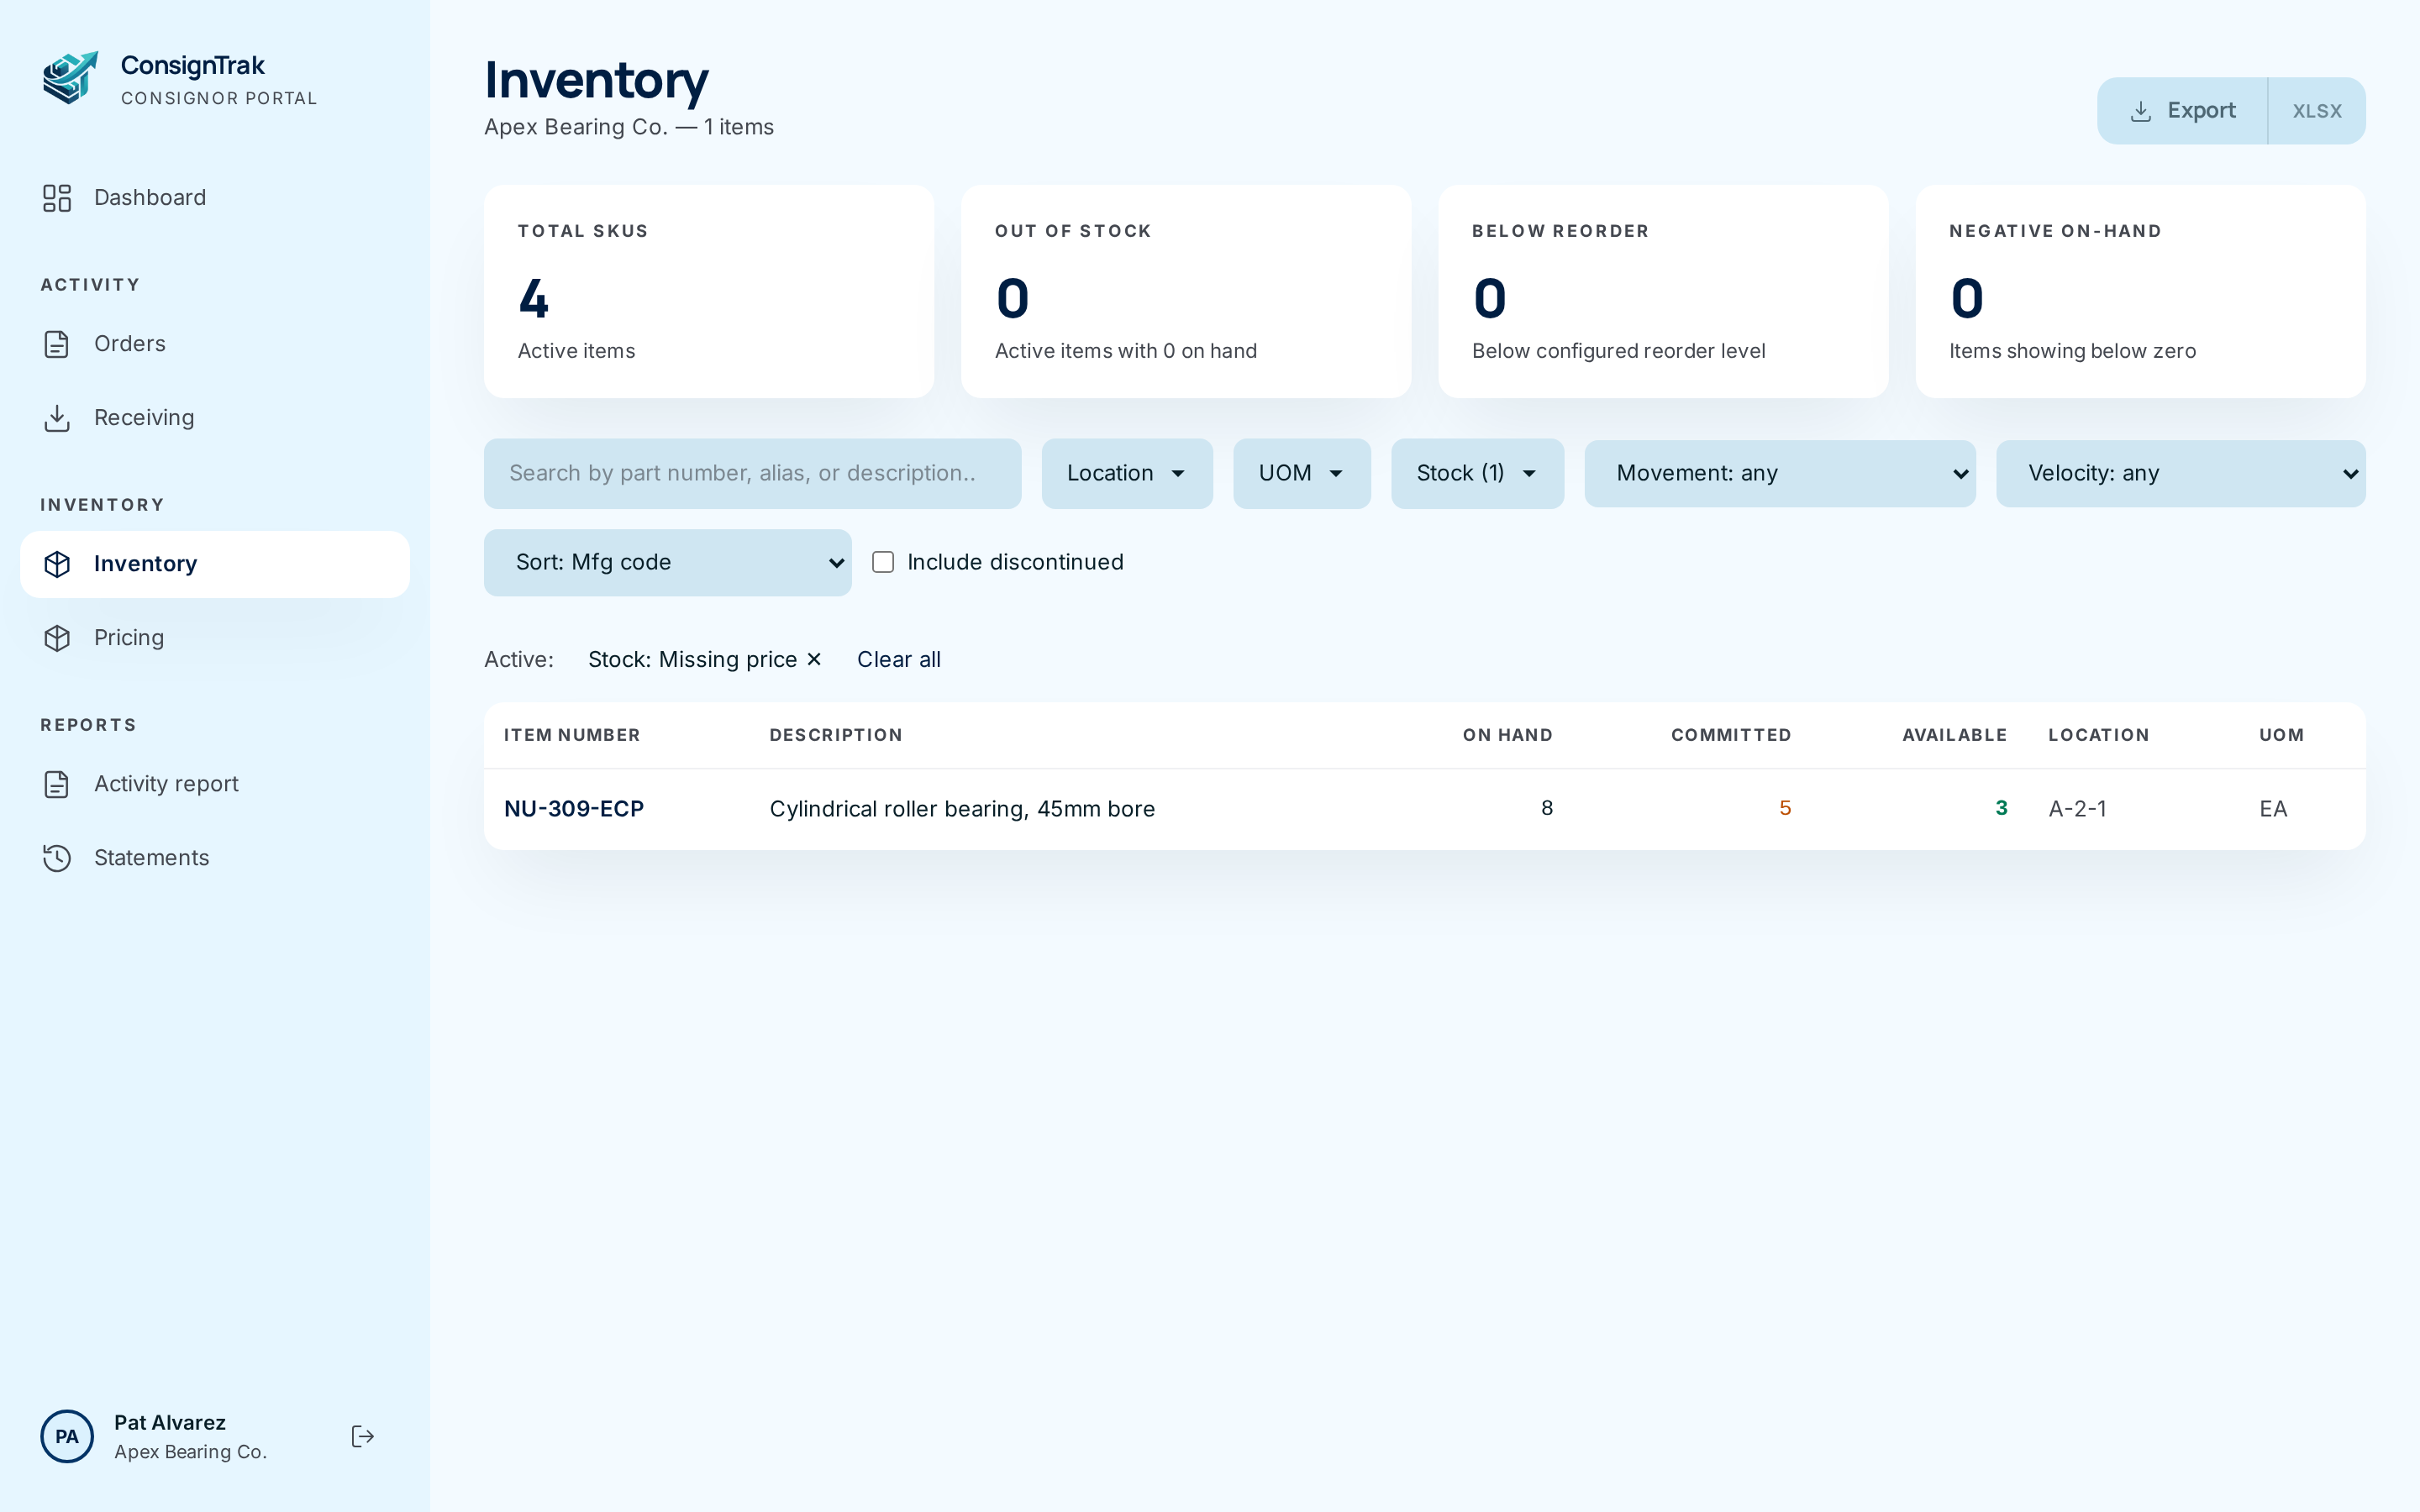The image size is (2420, 1512).
Task: Click the ConsignTrak logo icon
Action: tap(70, 78)
